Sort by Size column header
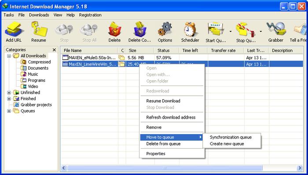The image size is (308, 175). click(140, 50)
